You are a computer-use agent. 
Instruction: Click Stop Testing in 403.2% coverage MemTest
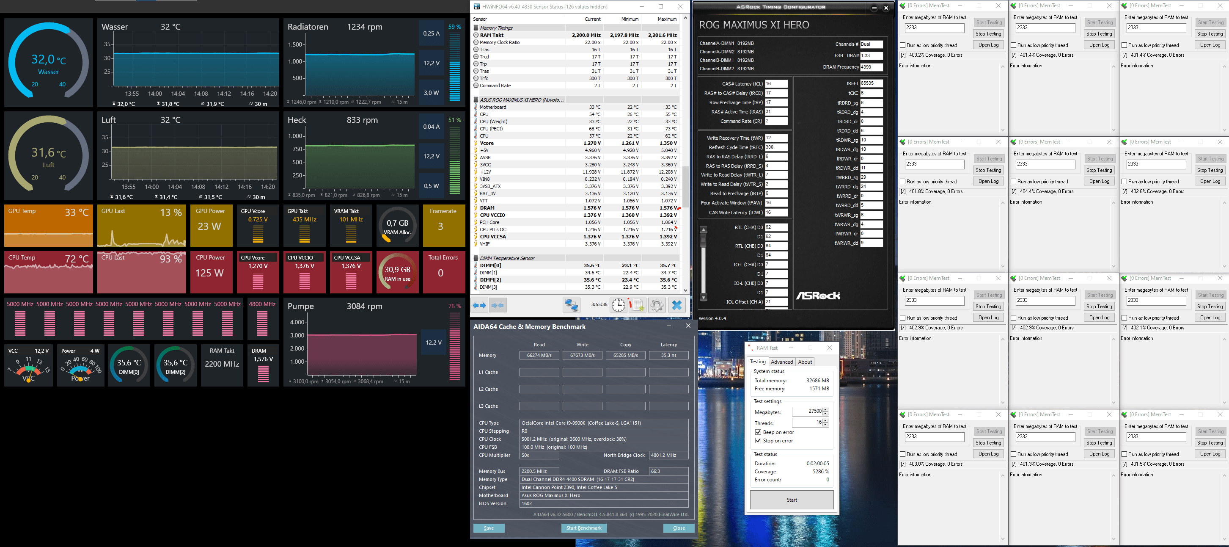tap(988, 34)
